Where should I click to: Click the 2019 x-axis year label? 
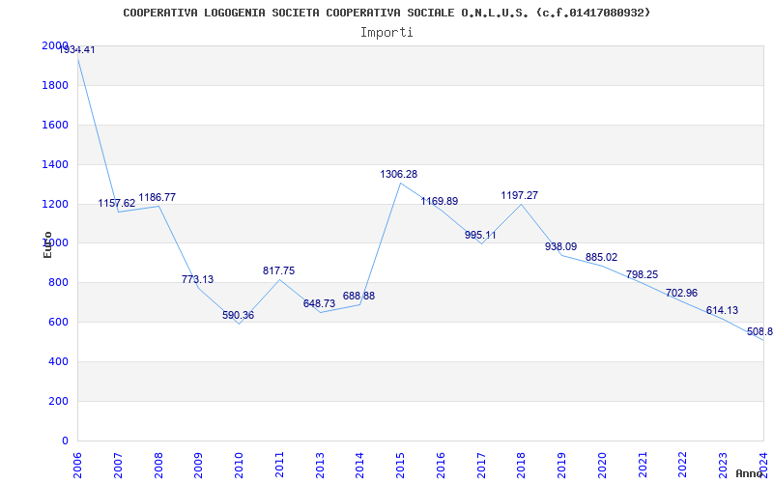click(x=562, y=465)
